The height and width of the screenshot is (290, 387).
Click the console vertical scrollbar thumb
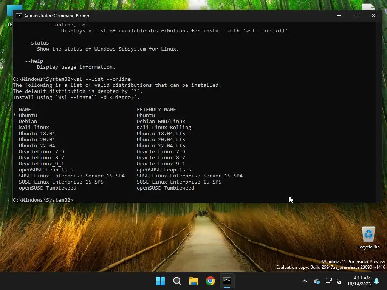[x=379, y=32]
